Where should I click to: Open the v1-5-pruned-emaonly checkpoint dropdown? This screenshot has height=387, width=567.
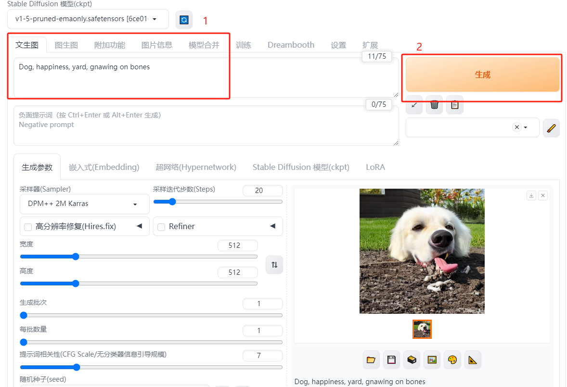point(88,19)
